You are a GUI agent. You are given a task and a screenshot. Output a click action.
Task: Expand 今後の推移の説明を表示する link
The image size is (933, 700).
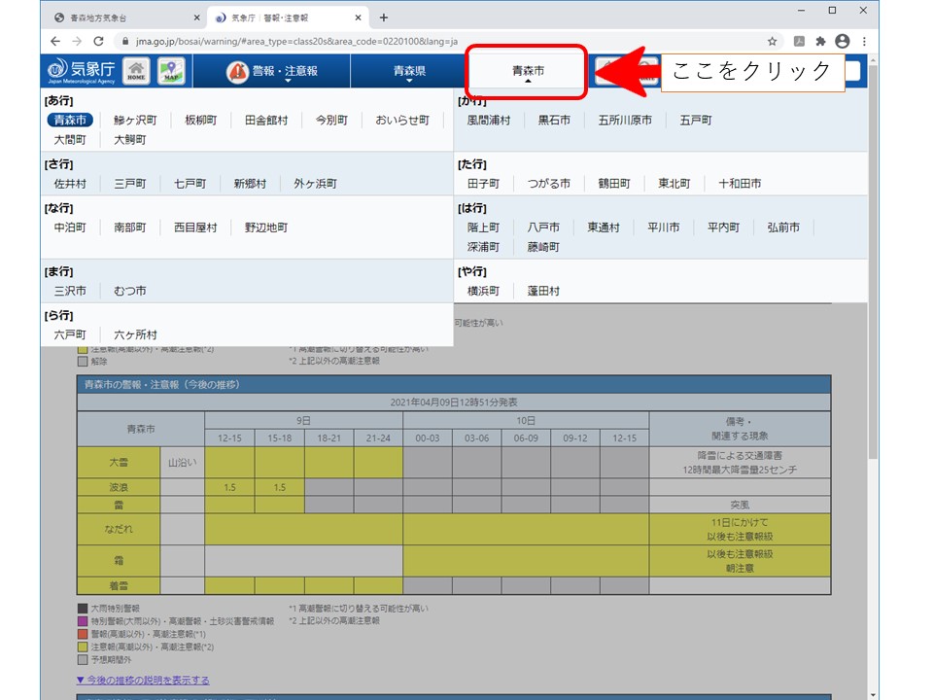(143, 680)
